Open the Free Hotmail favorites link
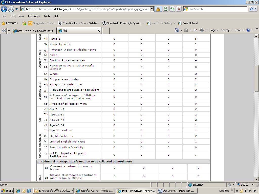Screen dimensions: 259x194 click(188, 23)
